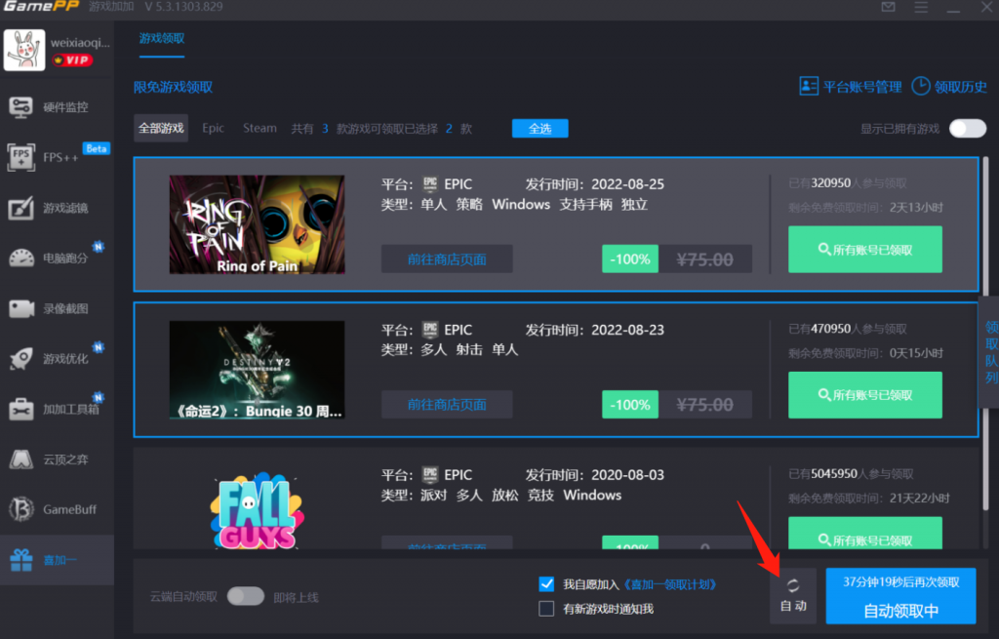Click the 已有5045950人参与领取 participant count
999x639 pixels.
(851, 474)
